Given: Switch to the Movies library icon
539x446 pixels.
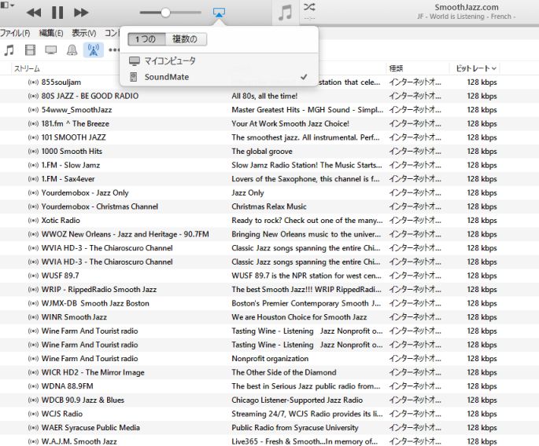Looking at the screenshot, I should (x=30, y=49).
